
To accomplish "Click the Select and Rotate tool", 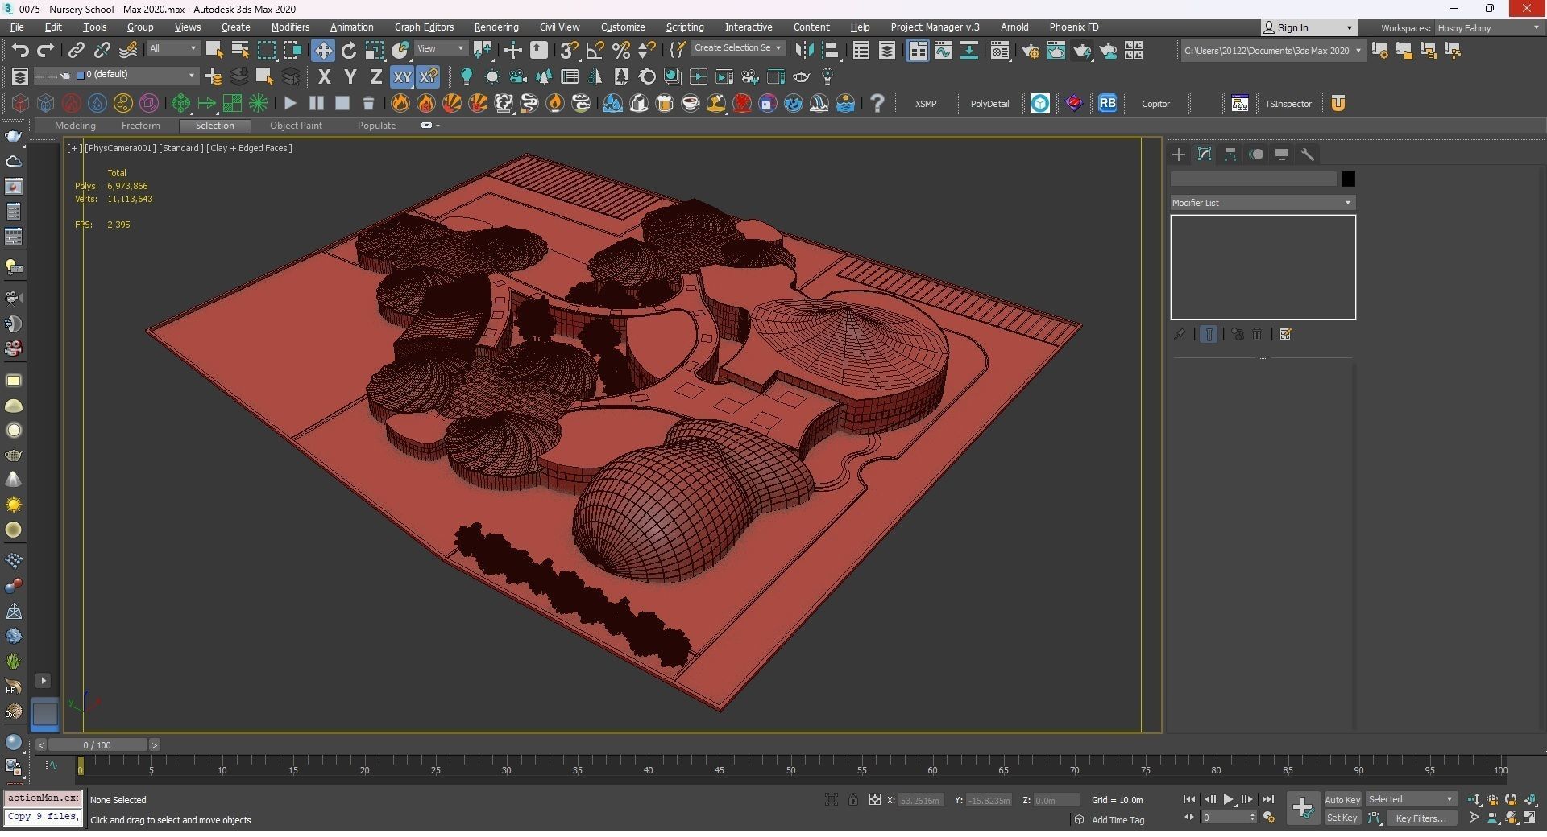I will tap(348, 51).
